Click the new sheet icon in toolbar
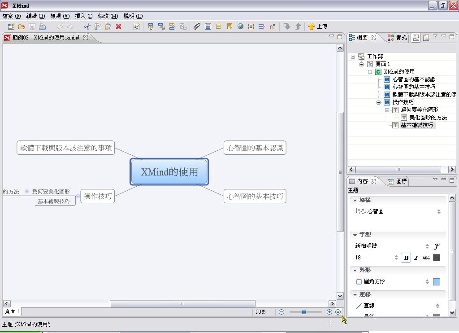The height and width of the screenshot is (333, 459). [136, 26]
